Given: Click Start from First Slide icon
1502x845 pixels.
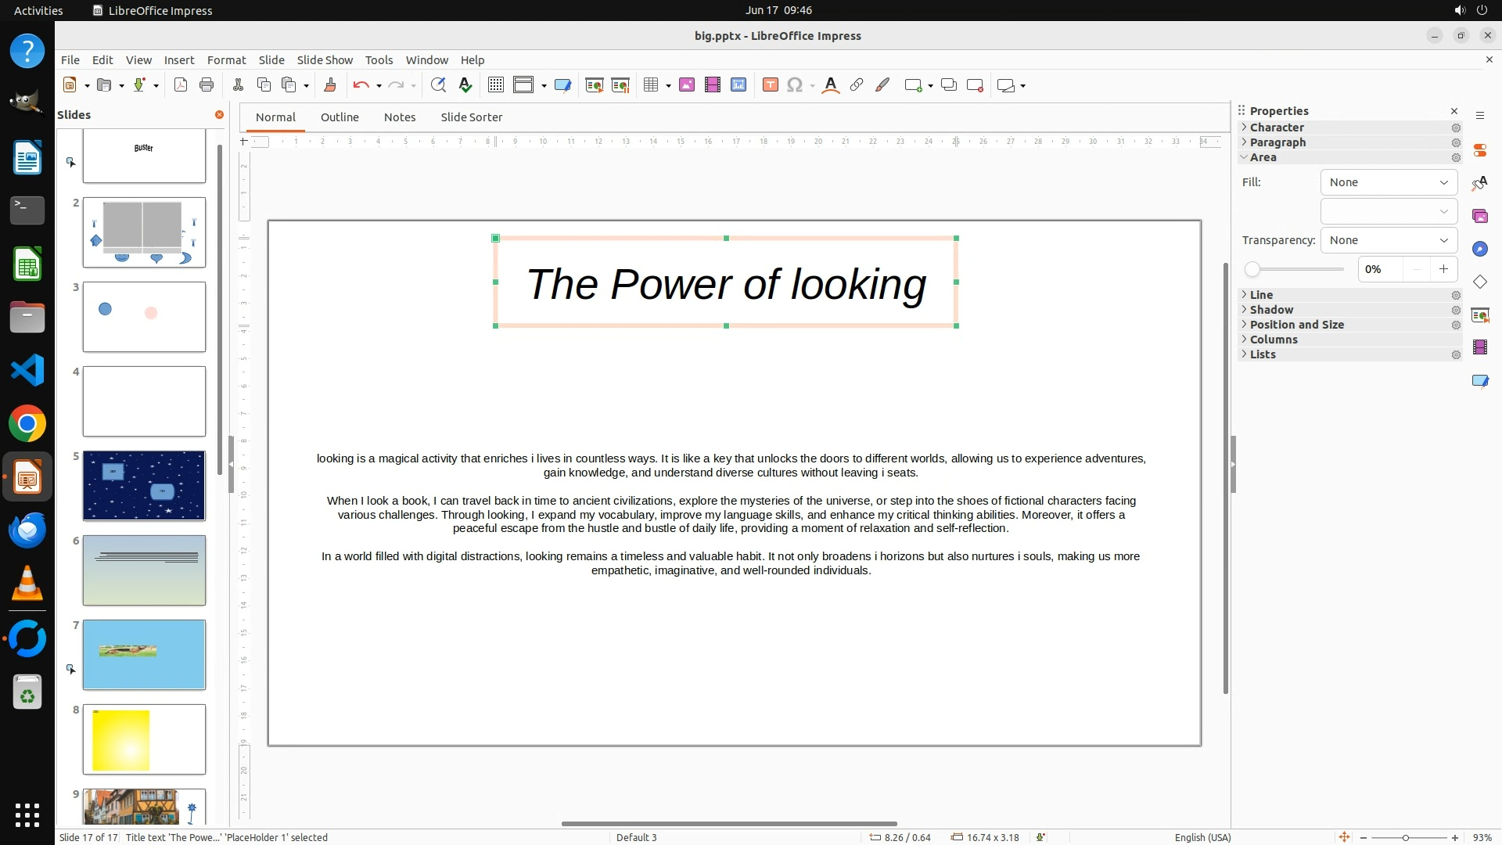Looking at the screenshot, I should (594, 85).
